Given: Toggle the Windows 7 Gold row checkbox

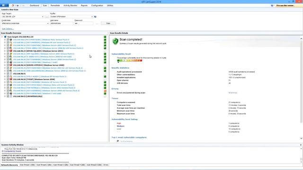Looking at the screenshot, I should (x=8, y=62).
